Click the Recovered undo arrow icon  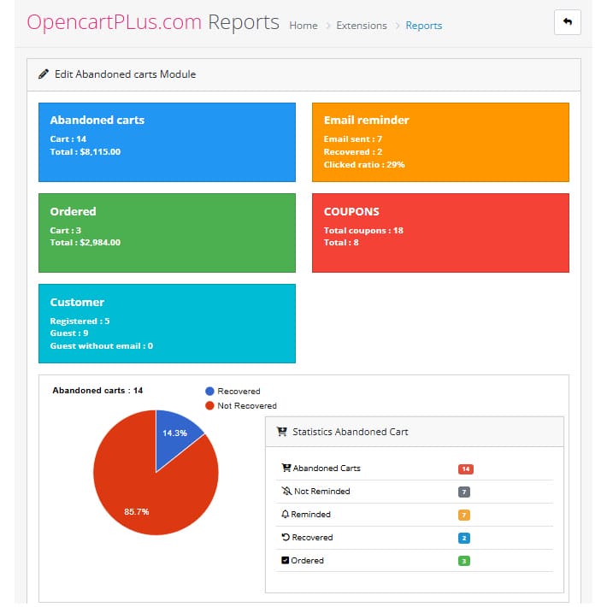286,538
